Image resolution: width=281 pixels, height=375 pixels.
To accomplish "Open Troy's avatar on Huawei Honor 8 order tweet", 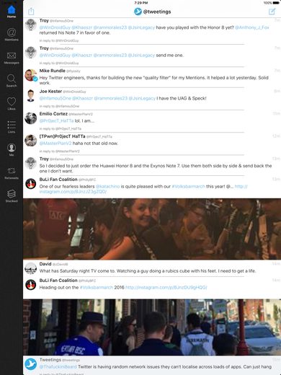I will pyautogui.click(x=31, y=163).
